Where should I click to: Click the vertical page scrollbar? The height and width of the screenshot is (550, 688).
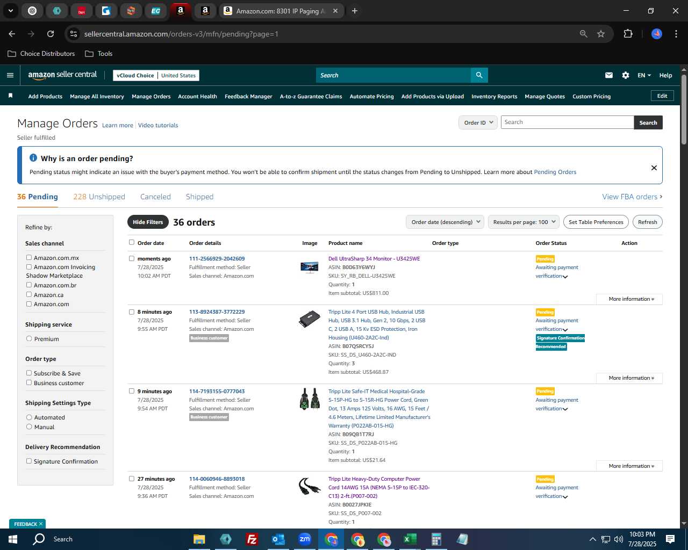tap(684, 109)
